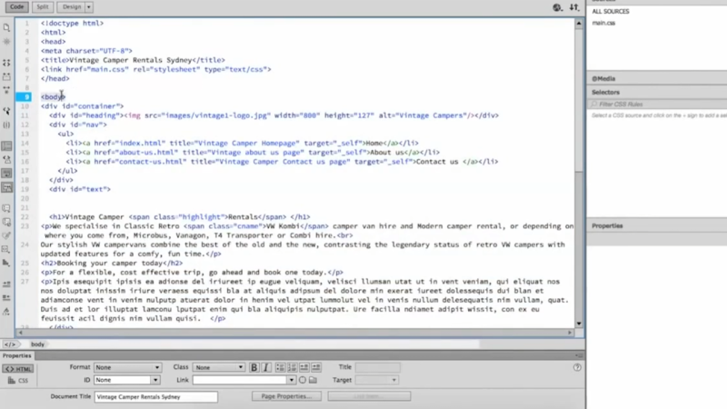Click the Filter CSS Rules field
727x409 pixels.
tap(657, 105)
